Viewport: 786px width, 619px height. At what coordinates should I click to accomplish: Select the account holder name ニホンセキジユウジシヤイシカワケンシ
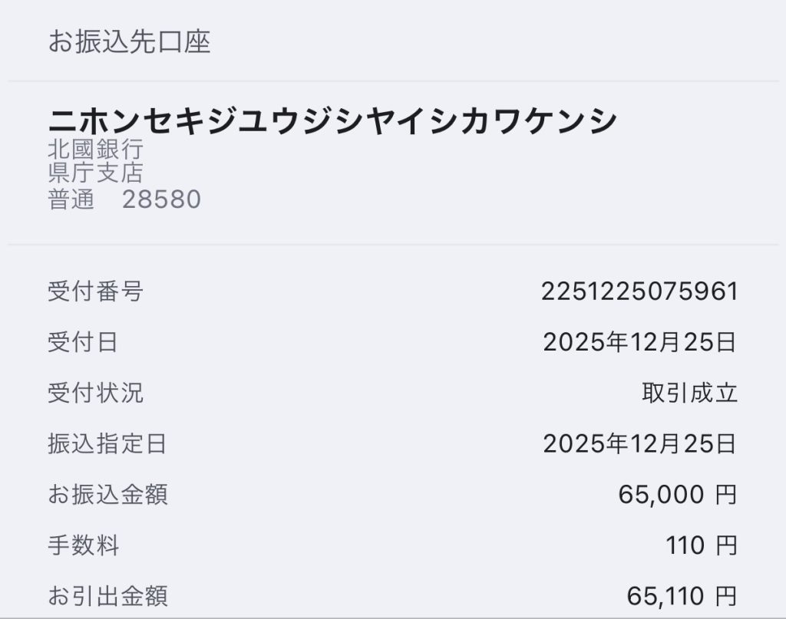click(x=332, y=120)
